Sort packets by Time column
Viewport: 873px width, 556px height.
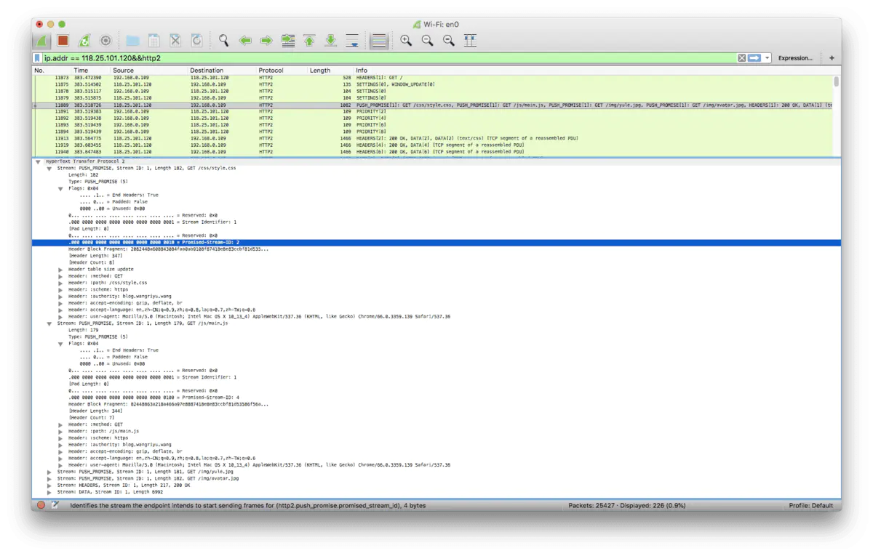91,70
